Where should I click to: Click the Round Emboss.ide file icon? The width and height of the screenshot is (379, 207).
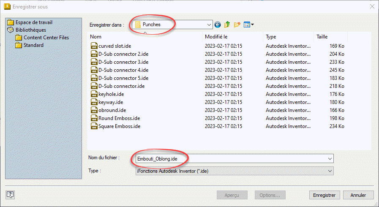(x=94, y=118)
